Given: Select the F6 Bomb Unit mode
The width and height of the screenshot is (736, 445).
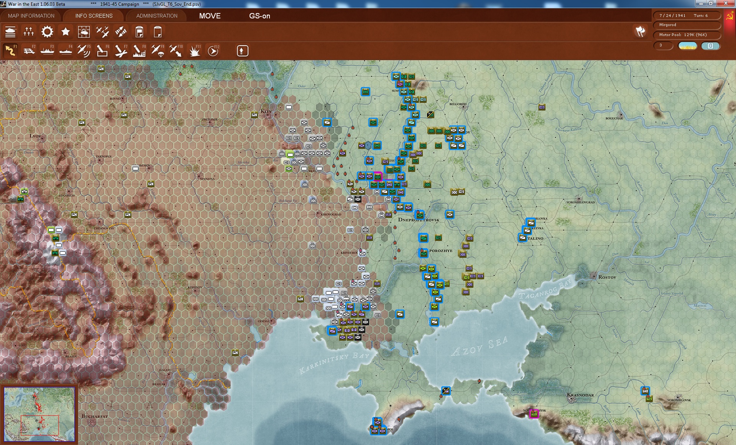Looking at the screenshot, I should (x=102, y=51).
